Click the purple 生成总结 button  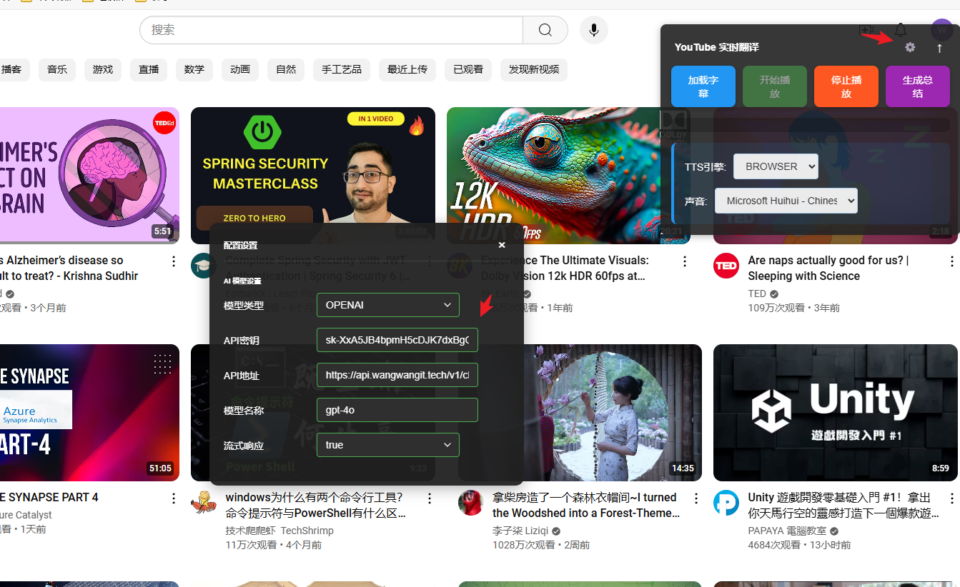click(917, 86)
